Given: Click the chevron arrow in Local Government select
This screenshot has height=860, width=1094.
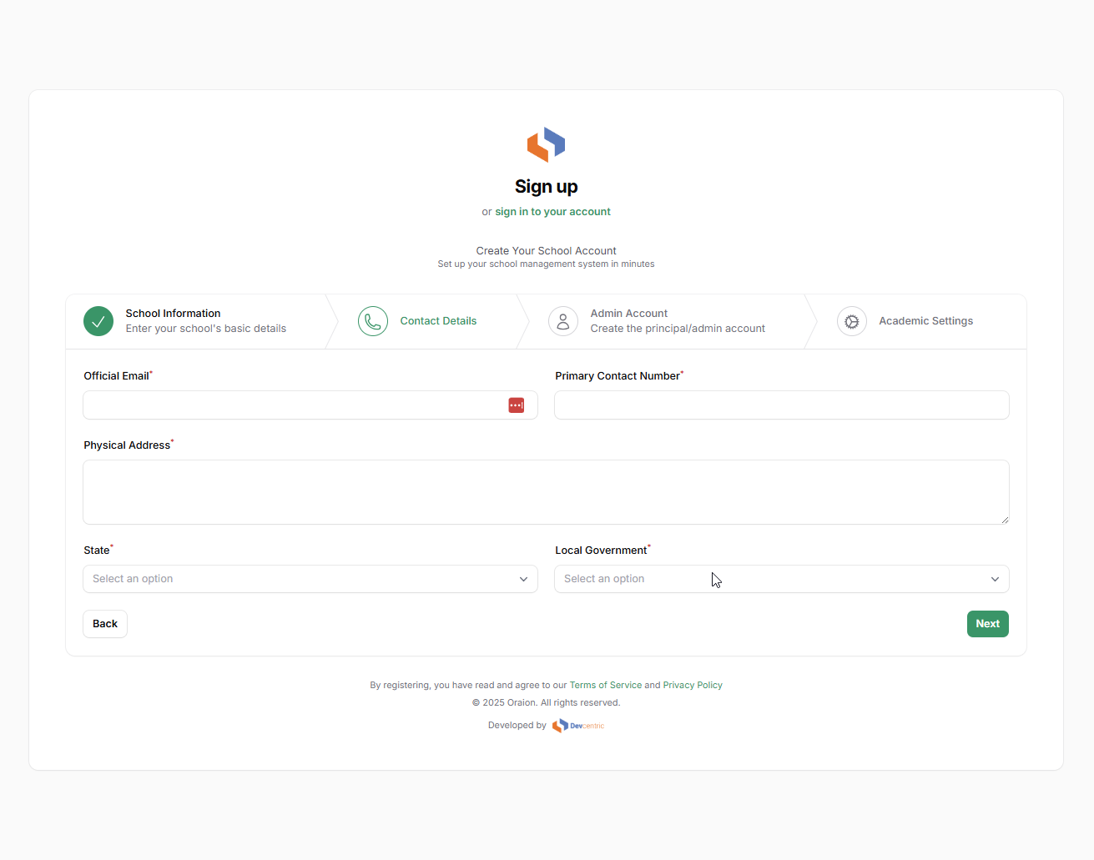Looking at the screenshot, I should tap(995, 579).
